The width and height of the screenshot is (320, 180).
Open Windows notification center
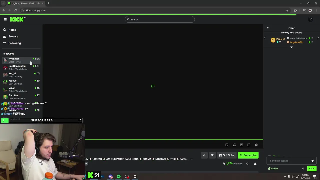point(315,177)
